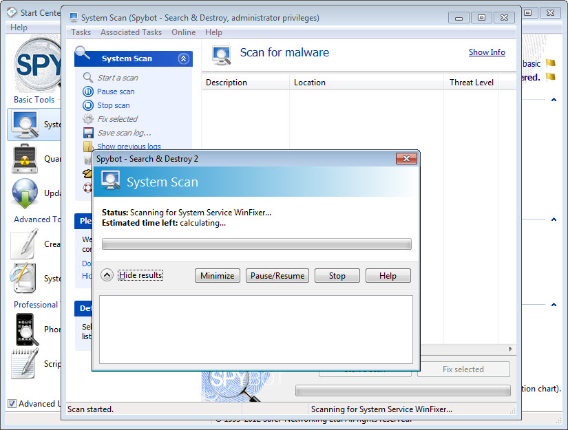
Task: Open the Help menu in Start Center
Action: [19, 28]
